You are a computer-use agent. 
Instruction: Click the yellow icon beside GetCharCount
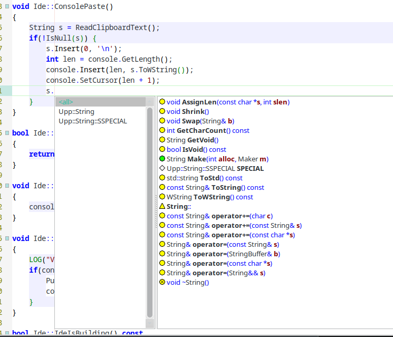tap(162, 130)
